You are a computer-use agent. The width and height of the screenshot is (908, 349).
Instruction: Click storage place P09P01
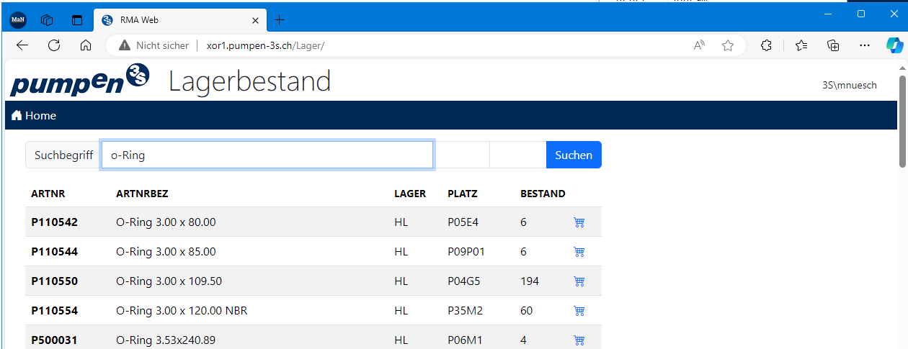tap(466, 252)
